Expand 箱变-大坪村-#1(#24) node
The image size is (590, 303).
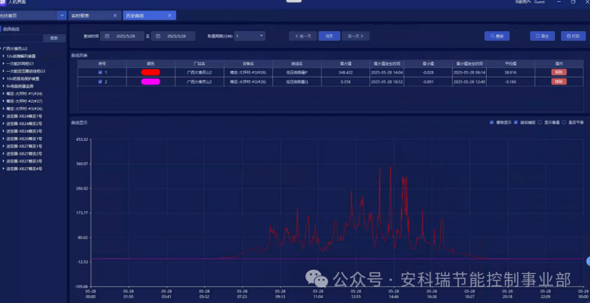pyautogui.click(x=3, y=93)
